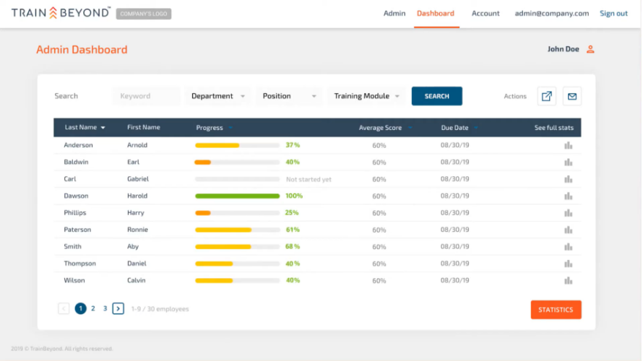The width and height of the screenshot is (643, 361).
Task: Expand the Training Module dropdown
Action: point(366,96)
